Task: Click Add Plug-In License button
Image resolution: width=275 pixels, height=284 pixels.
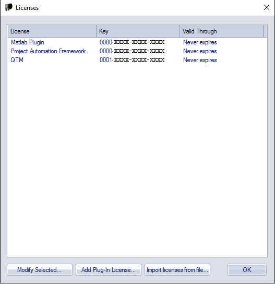Action: [x=109, y=270]
